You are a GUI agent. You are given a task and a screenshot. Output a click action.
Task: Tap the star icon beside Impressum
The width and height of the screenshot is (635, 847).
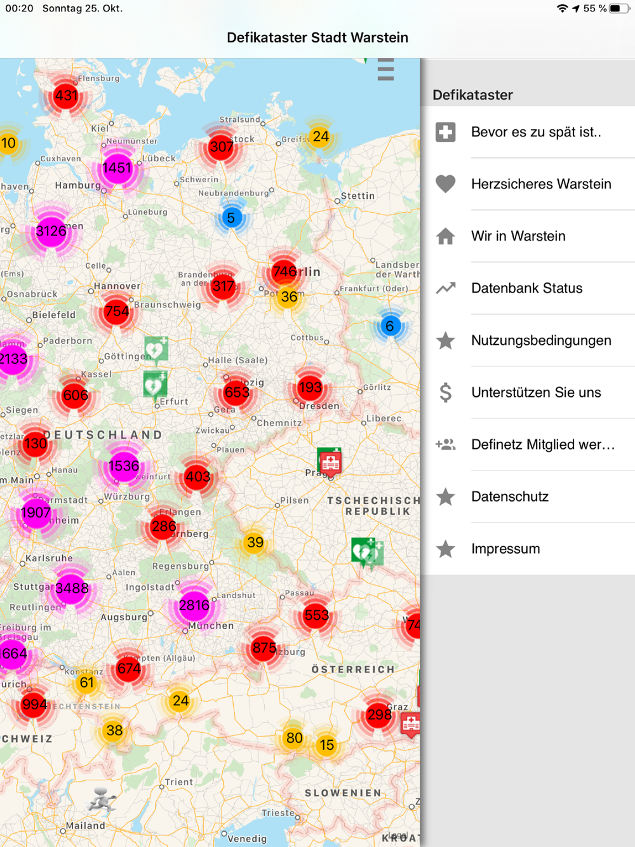click(x=446, y=549)
